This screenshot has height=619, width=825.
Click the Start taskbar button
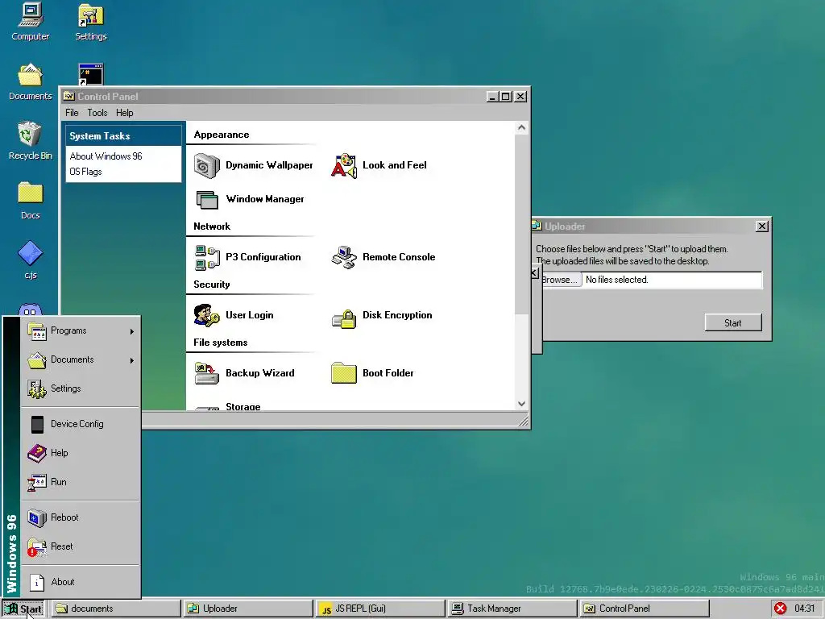pyautogui.click(x=23, y=609)
